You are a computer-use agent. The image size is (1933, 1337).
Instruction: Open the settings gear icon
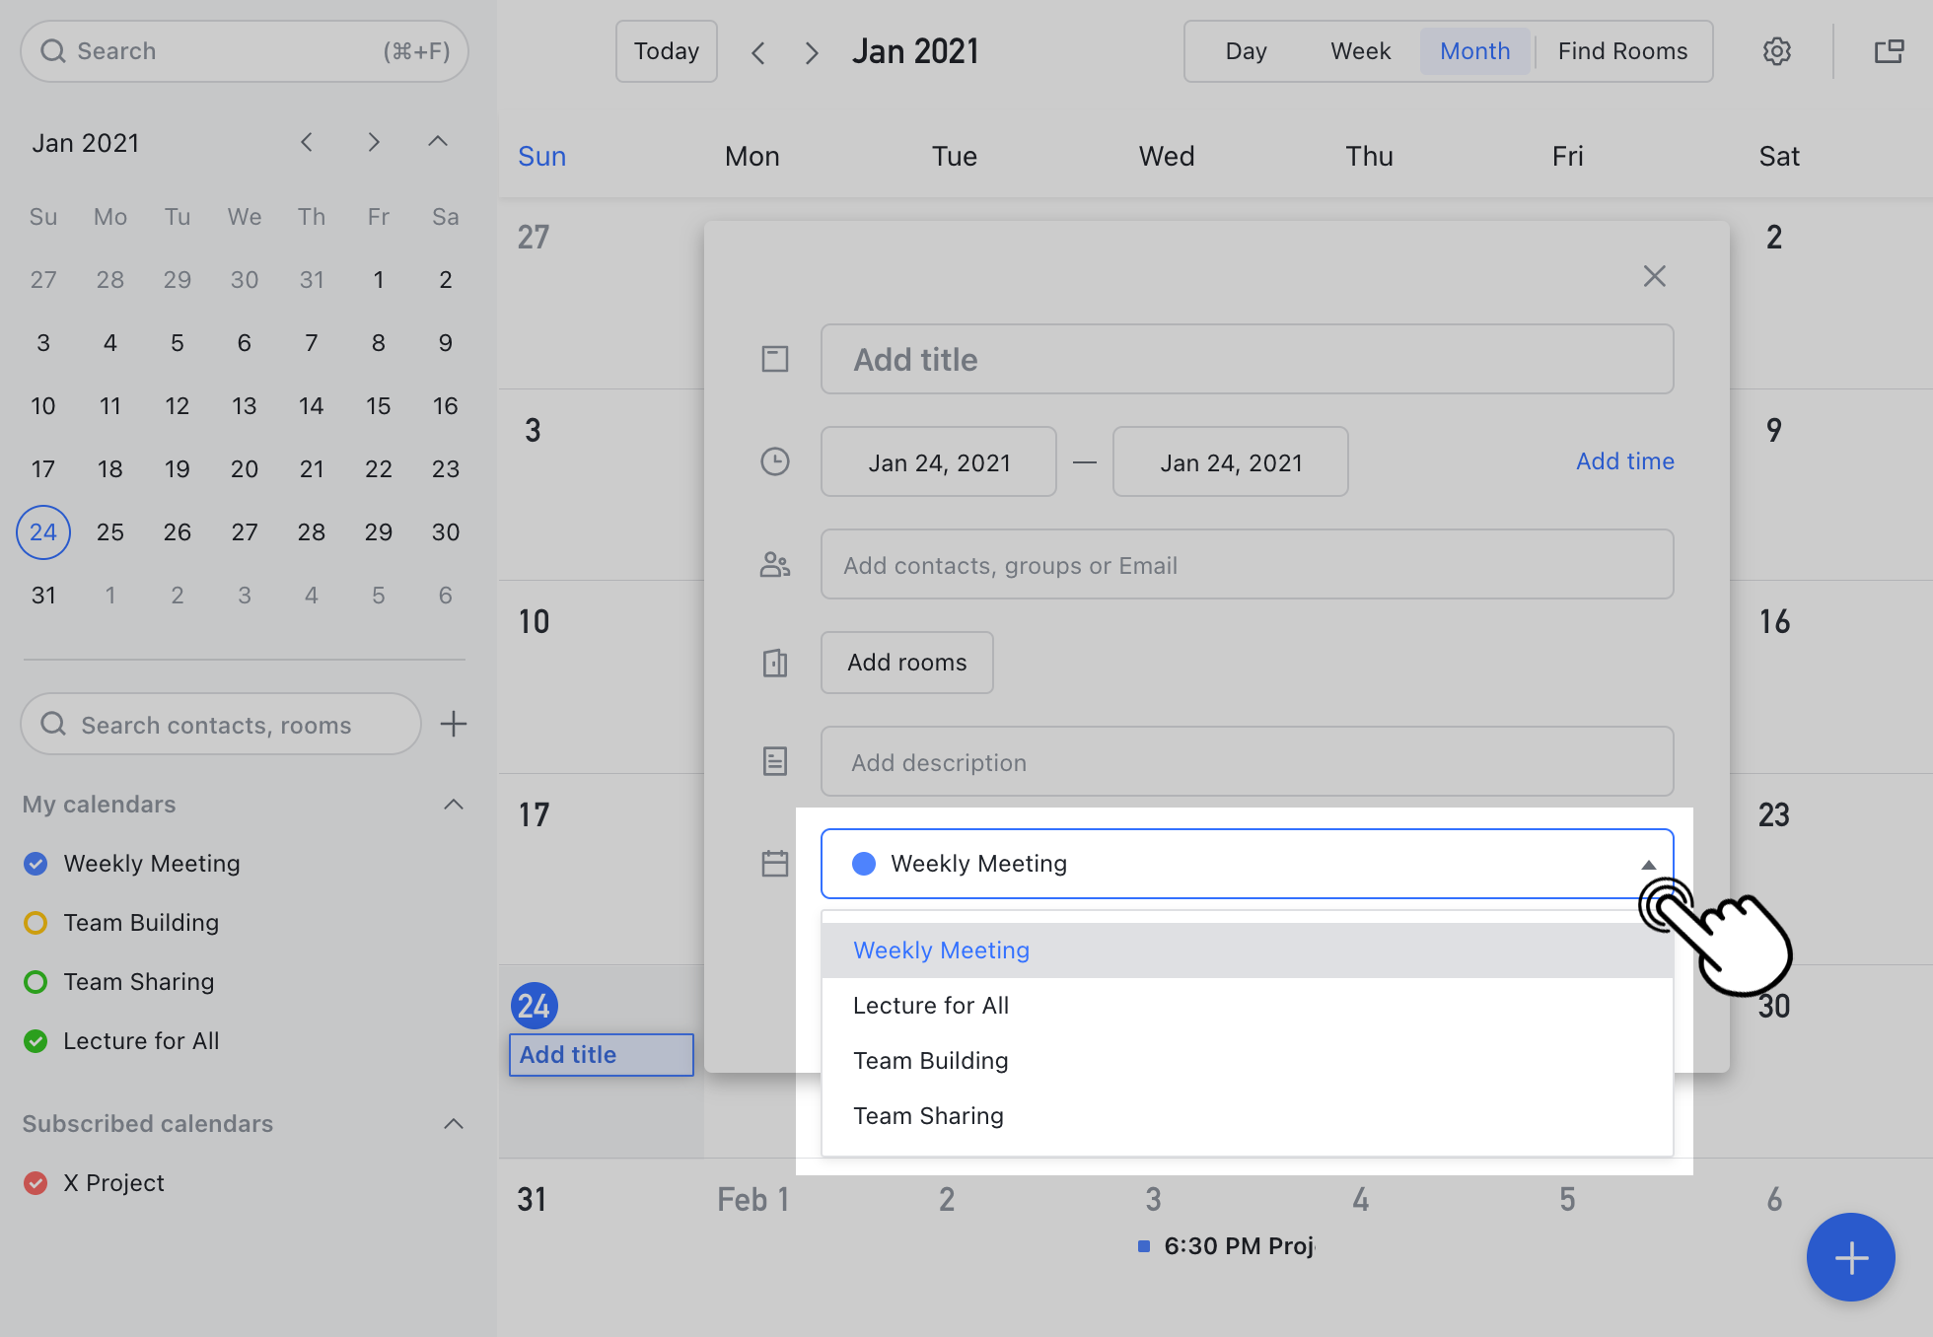1777,51
